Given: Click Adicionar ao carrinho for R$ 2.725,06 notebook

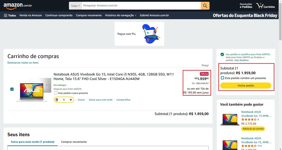Looking at the screenshot, I should click(x=253, y=129).
